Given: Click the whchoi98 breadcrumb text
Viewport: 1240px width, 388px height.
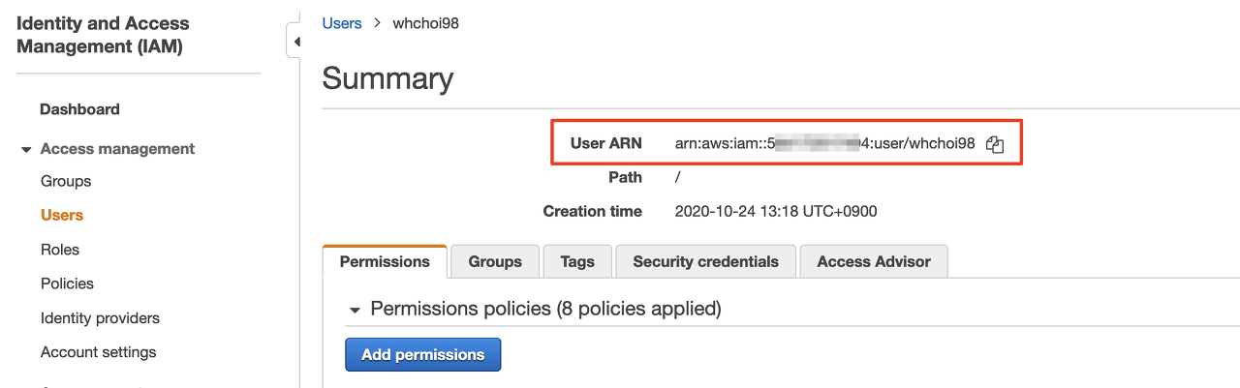Looking at the screenshot, I should pyautogui.click(x=425, y=23).
